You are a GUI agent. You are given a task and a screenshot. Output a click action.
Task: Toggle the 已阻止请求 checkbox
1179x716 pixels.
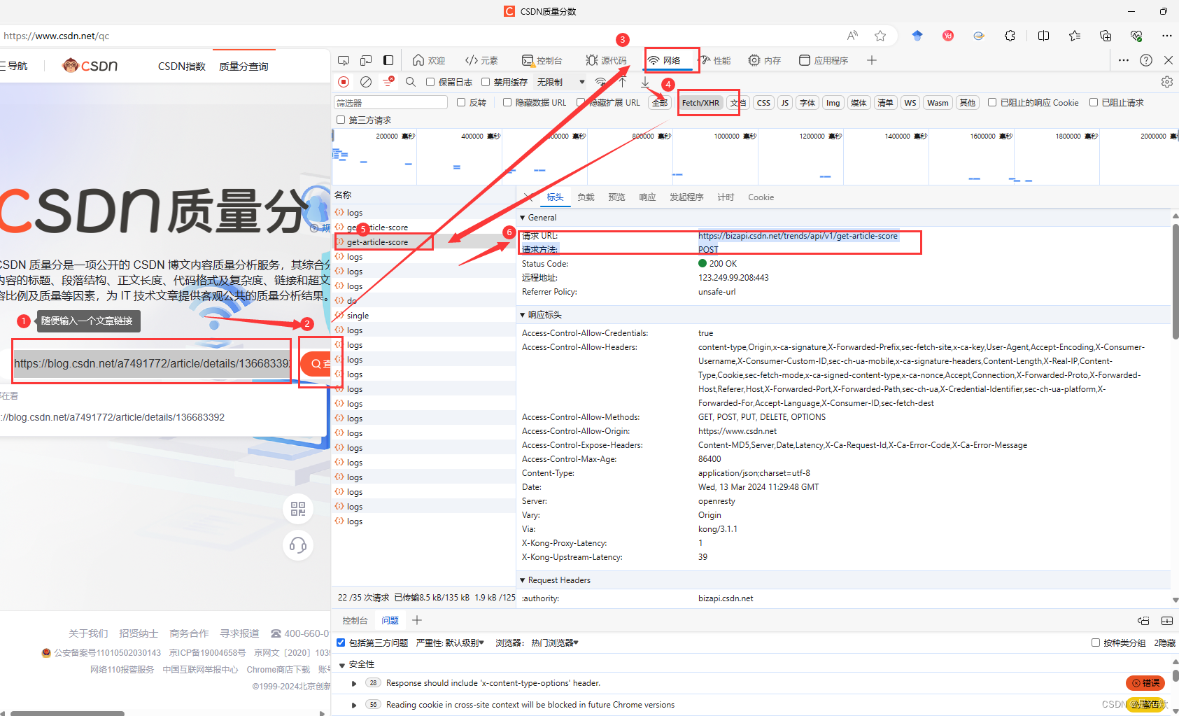(1094, 102)
